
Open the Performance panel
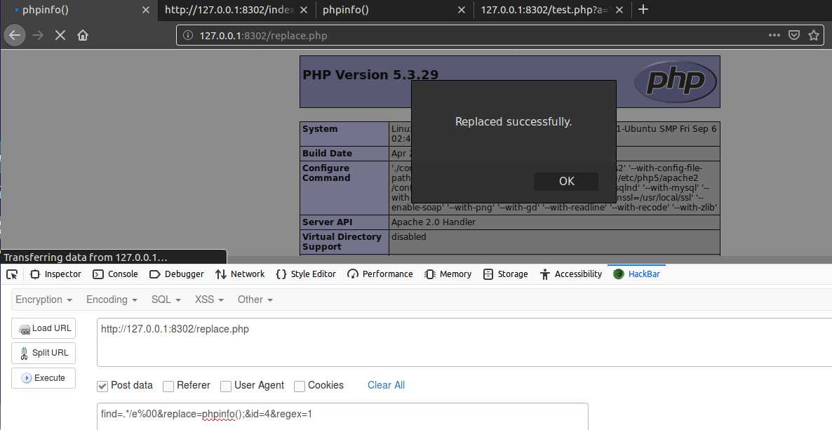[x=380, y=274]
